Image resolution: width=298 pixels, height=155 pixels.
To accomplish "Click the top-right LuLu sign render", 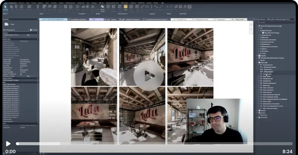I will [190, 57].
